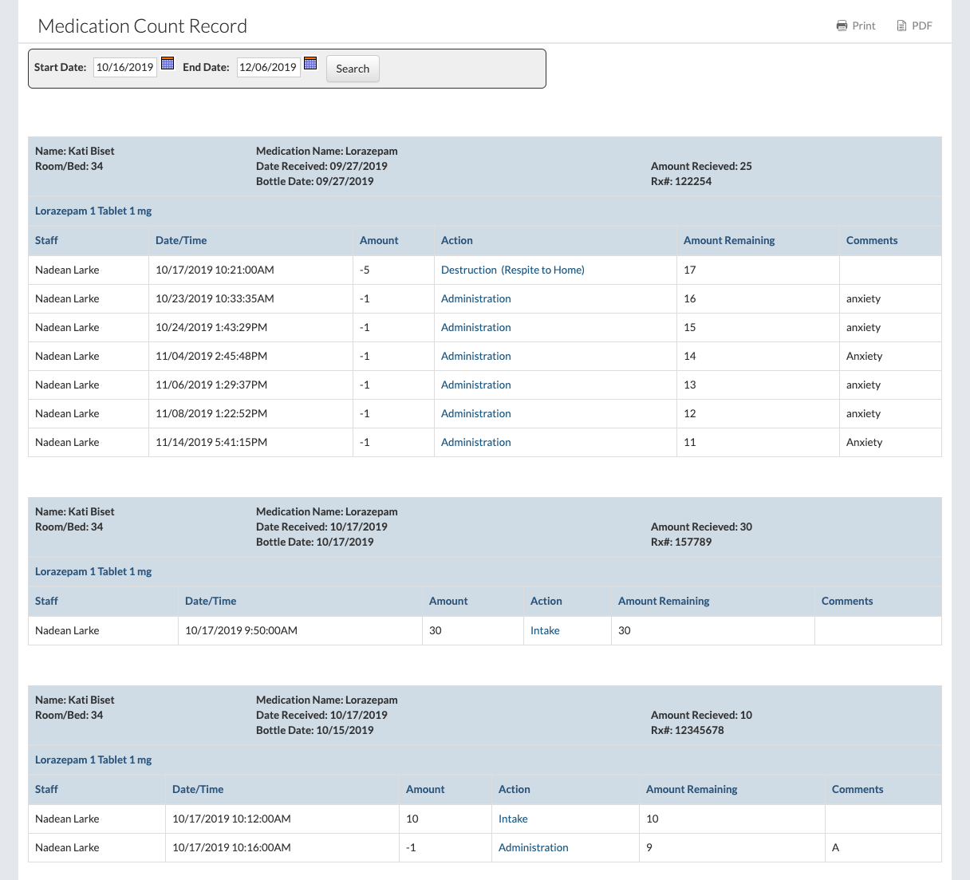
Task: Open the Intake link with amount 30
Action: tap(545, 630)
